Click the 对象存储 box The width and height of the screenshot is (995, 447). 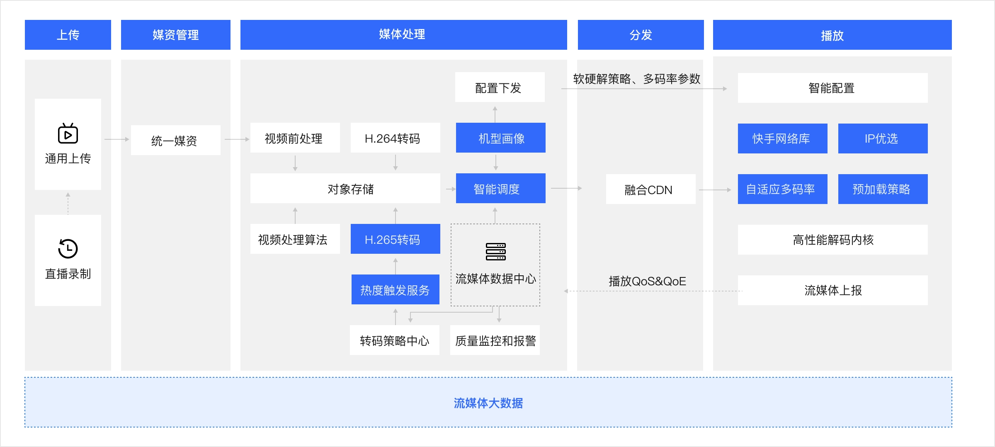pyautogui.click(x=345, y=189)
